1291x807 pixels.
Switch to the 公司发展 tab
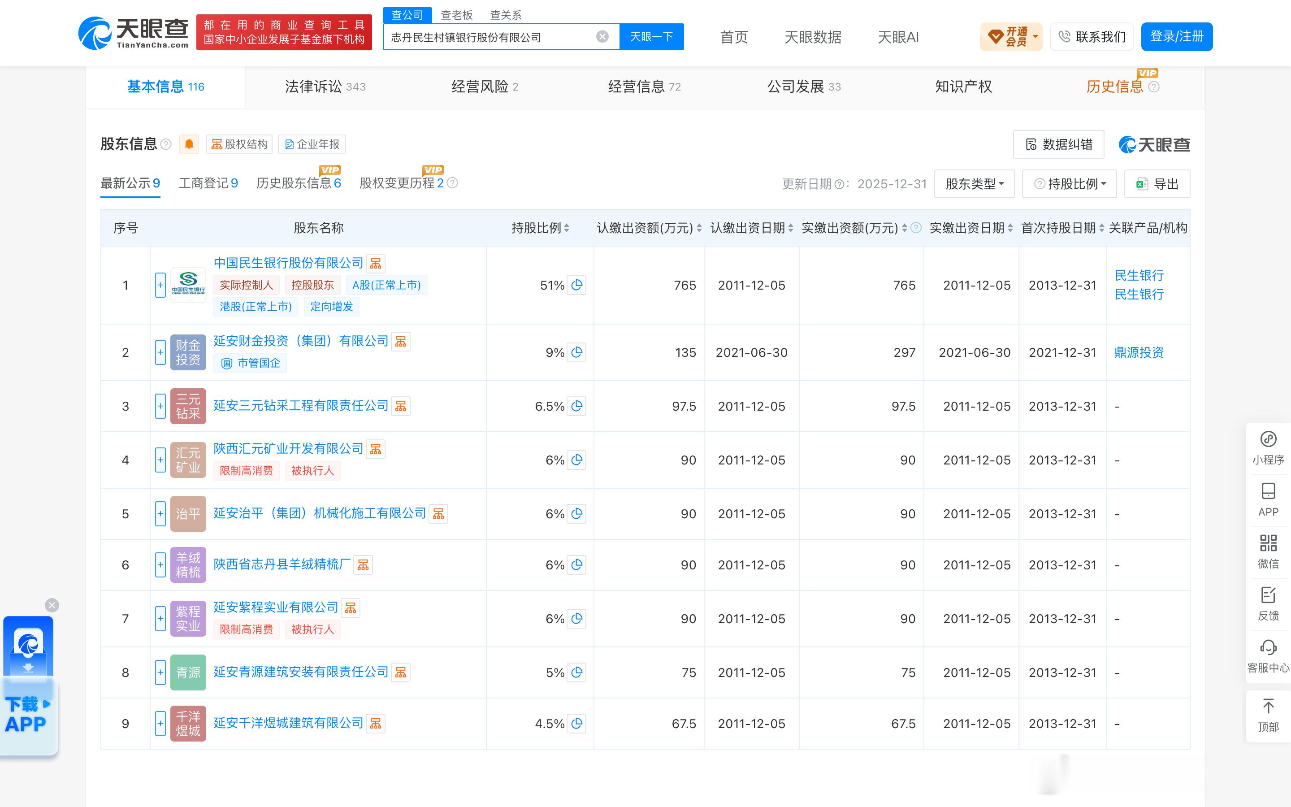[x=804, y=87]
